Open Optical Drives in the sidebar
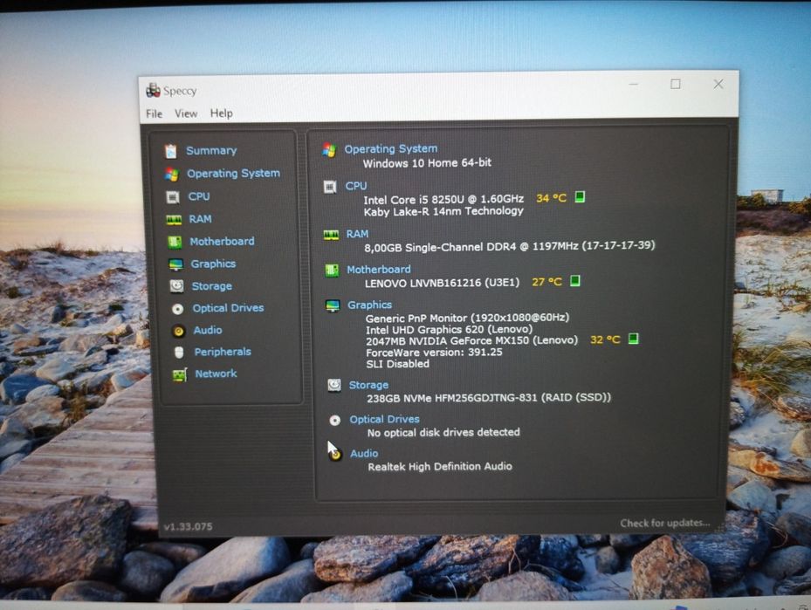 tap(228, 307)
